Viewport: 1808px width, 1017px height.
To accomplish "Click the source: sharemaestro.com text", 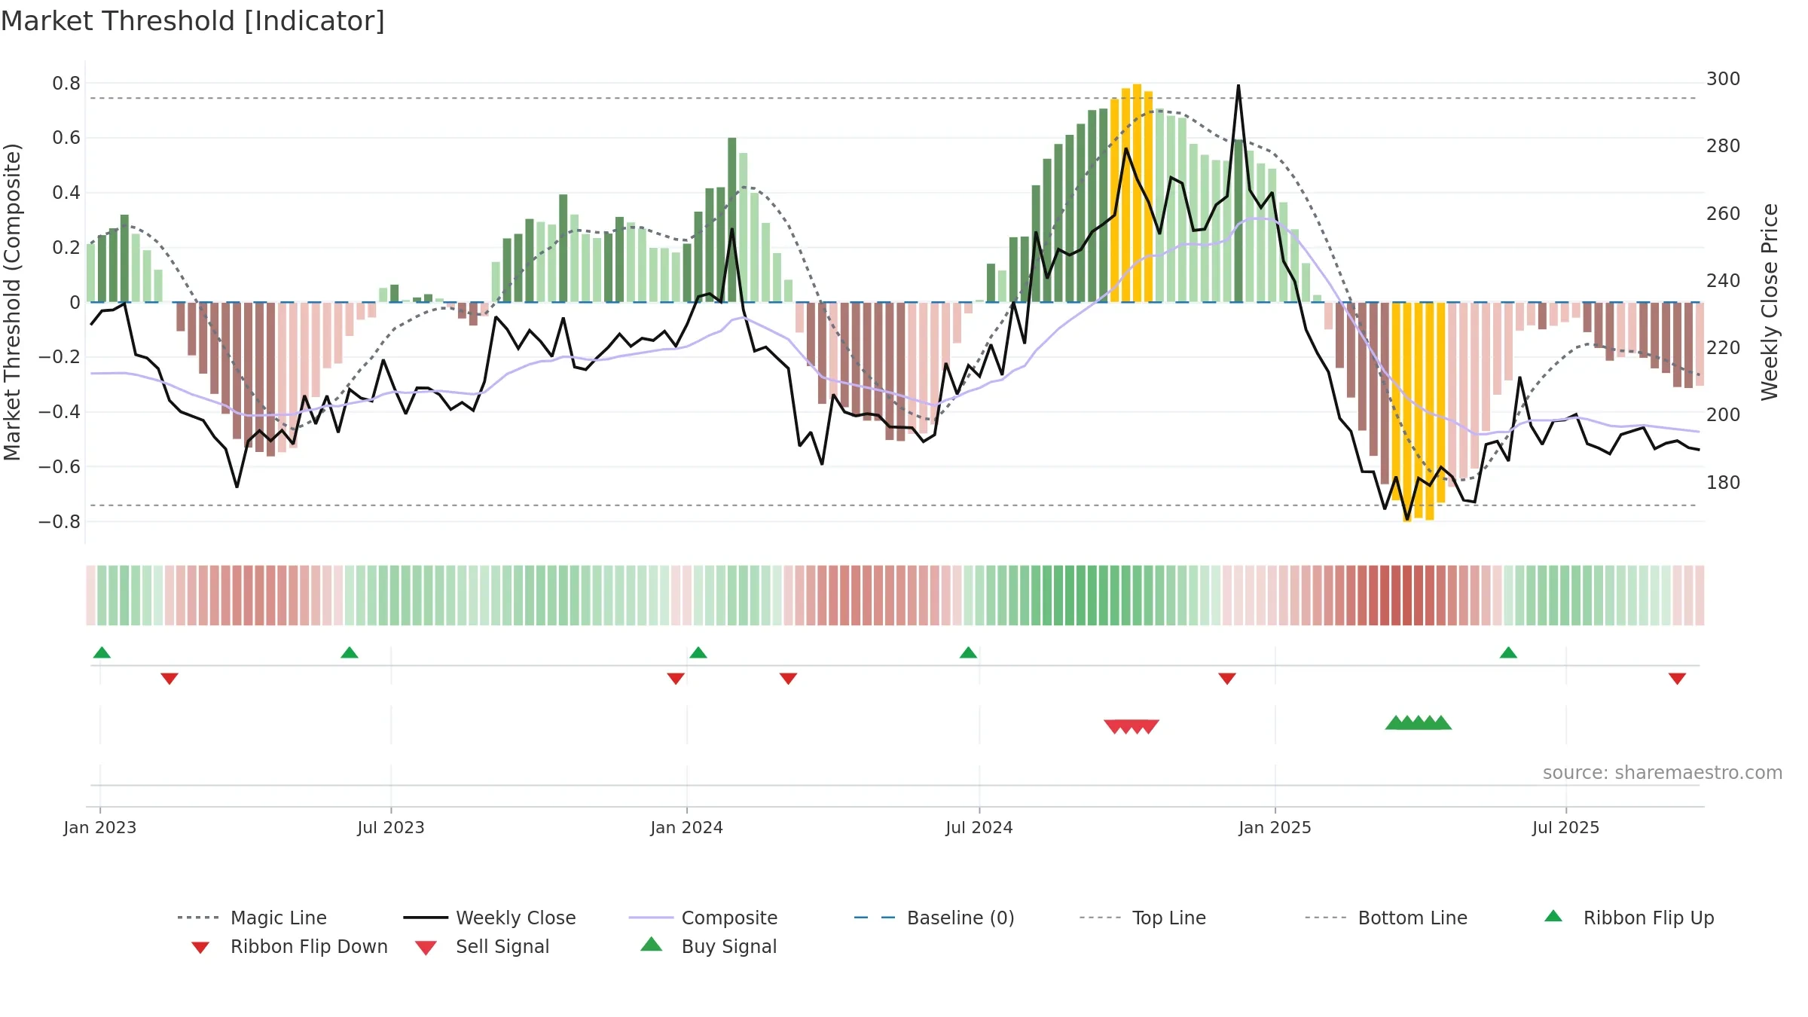I will pos(1663,773).
